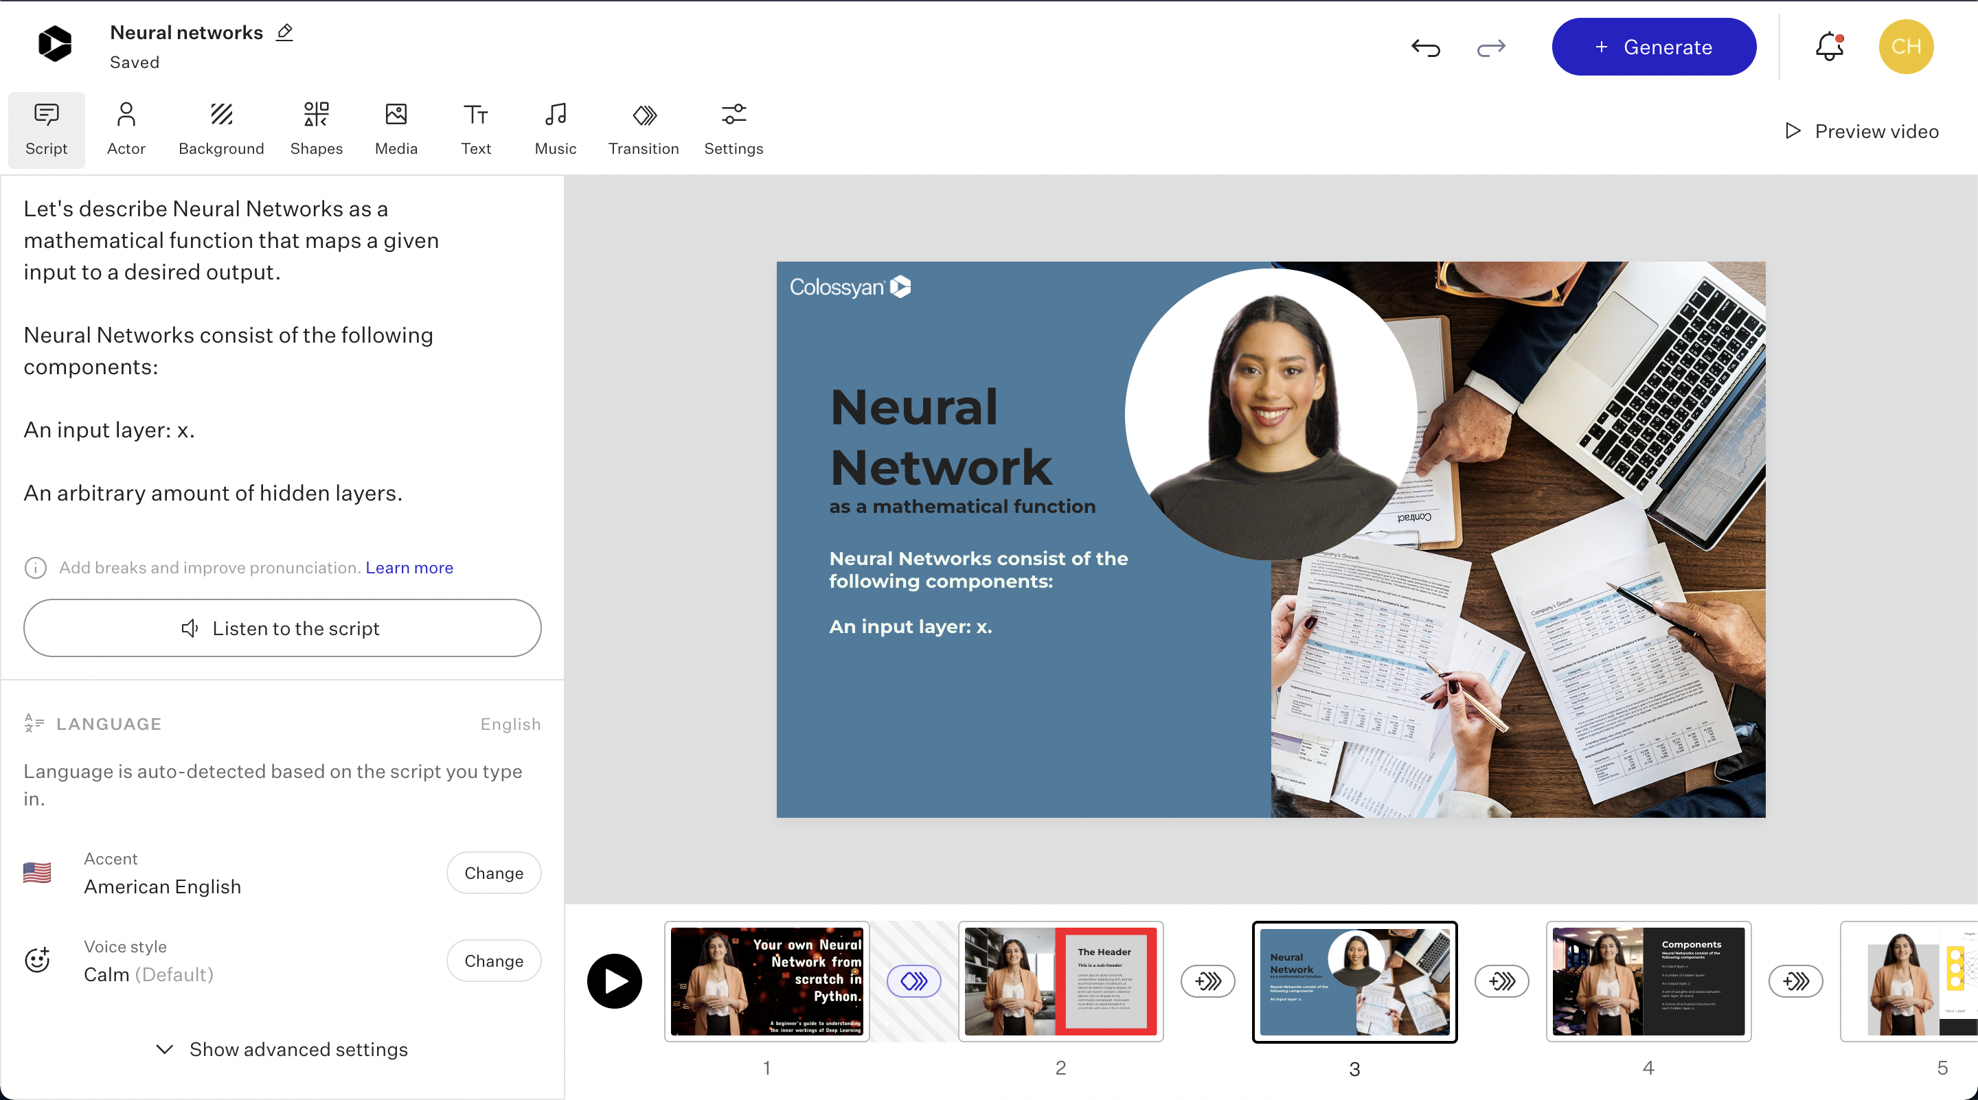Open notifications bell
This screenshot has width=1978, height=1100.
[x=1830, y=47]
